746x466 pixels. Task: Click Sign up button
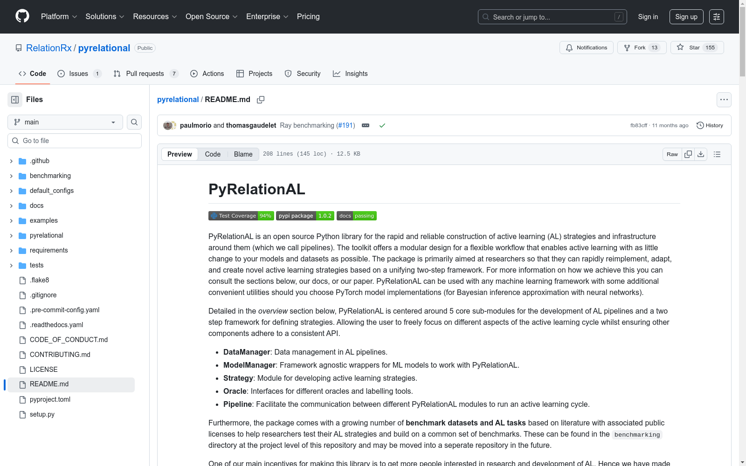[686, 17]
